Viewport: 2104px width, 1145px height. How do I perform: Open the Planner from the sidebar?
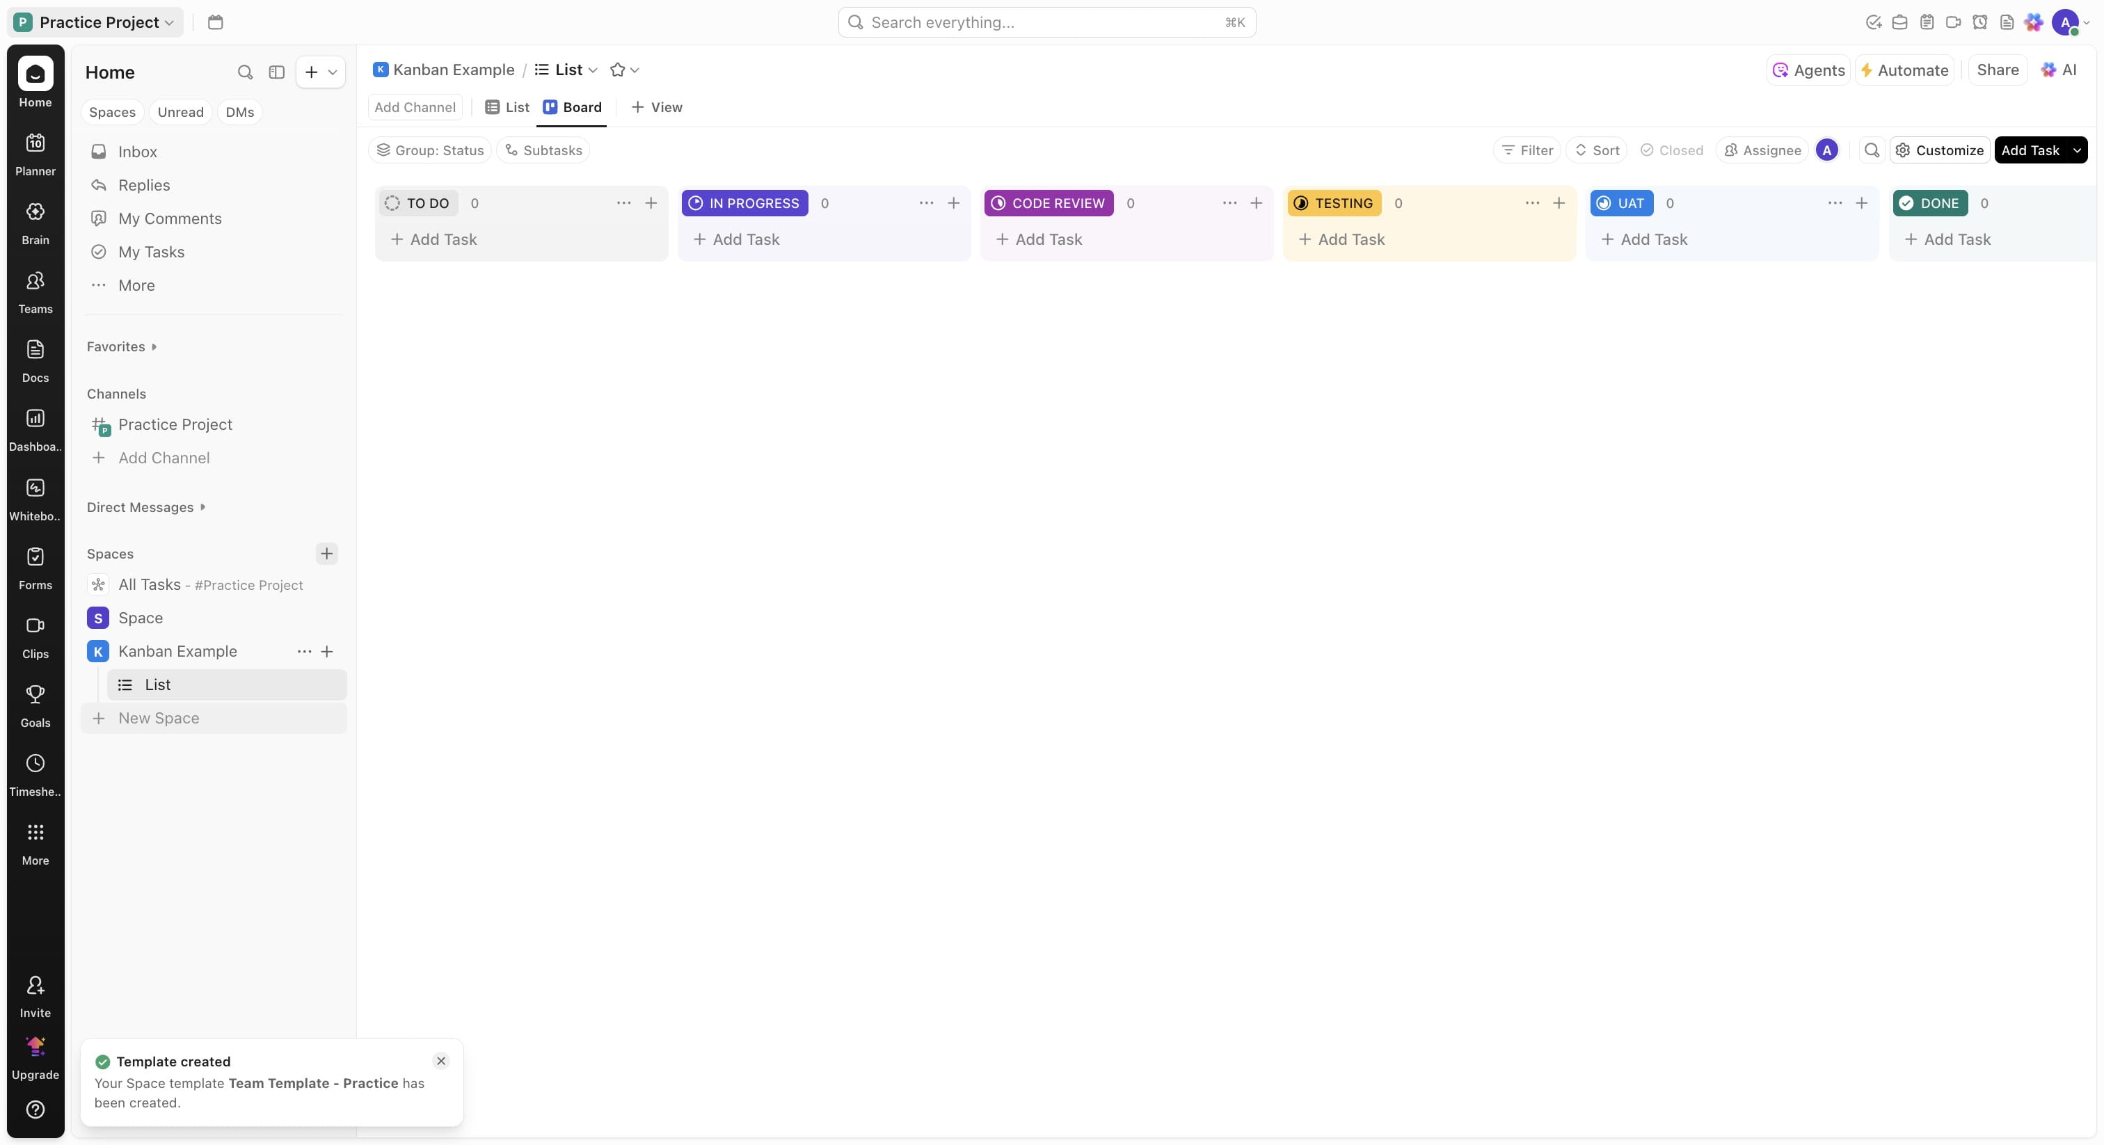35,154
